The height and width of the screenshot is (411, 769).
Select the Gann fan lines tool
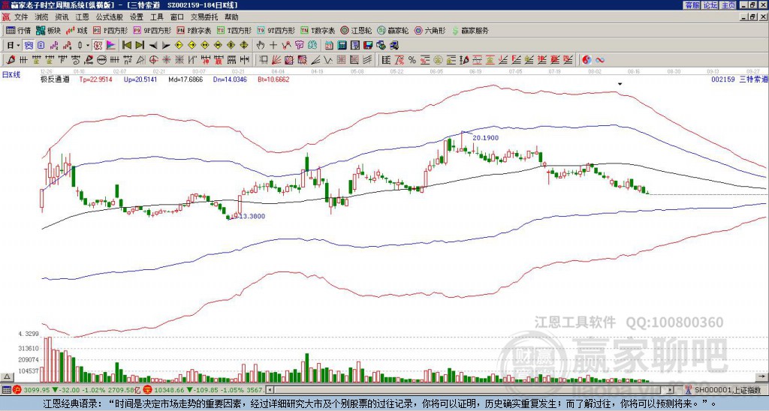coord(276,60)
